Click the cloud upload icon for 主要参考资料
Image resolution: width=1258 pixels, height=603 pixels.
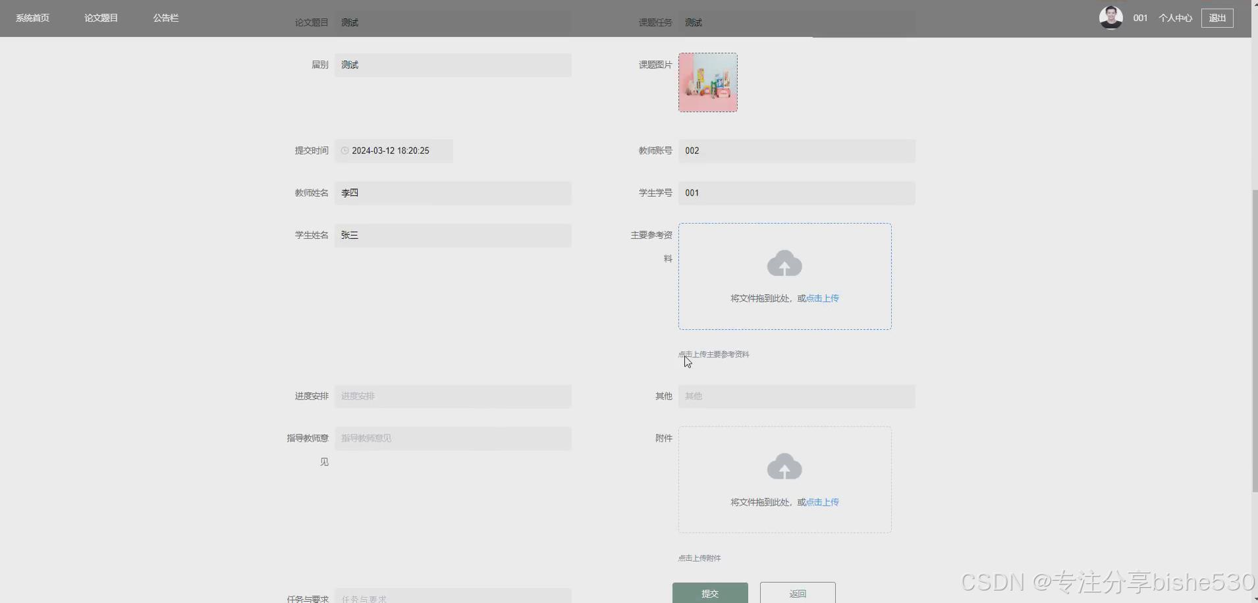tap(784, 263)
